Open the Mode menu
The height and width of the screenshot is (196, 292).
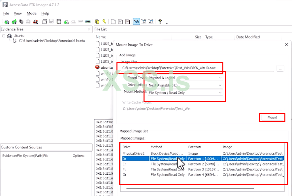click(x=31, y=13)
